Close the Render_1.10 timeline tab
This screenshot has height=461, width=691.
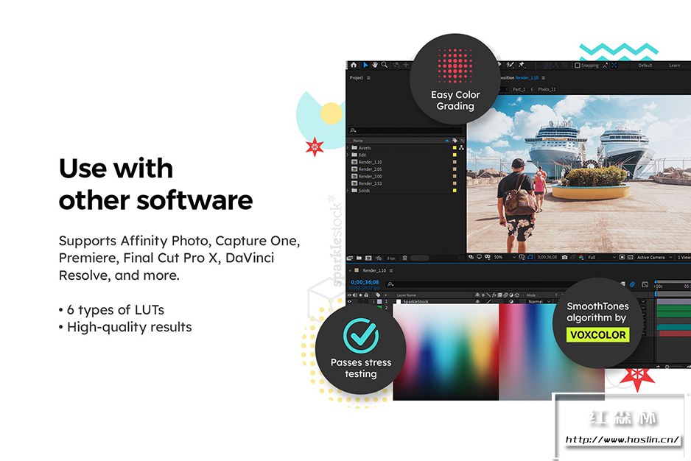point(351,270)
